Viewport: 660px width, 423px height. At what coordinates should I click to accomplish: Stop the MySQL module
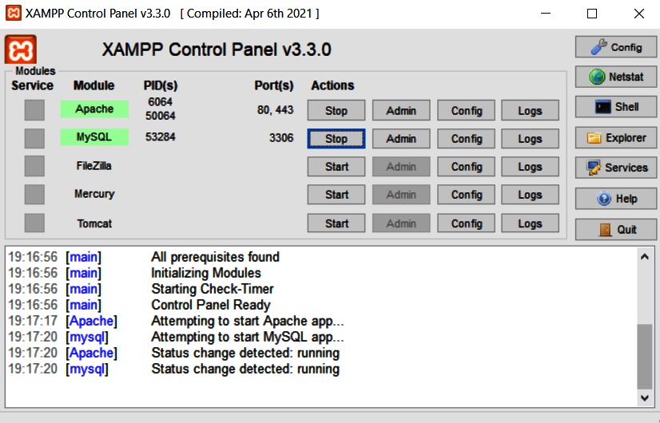click(x=336, y=139)
